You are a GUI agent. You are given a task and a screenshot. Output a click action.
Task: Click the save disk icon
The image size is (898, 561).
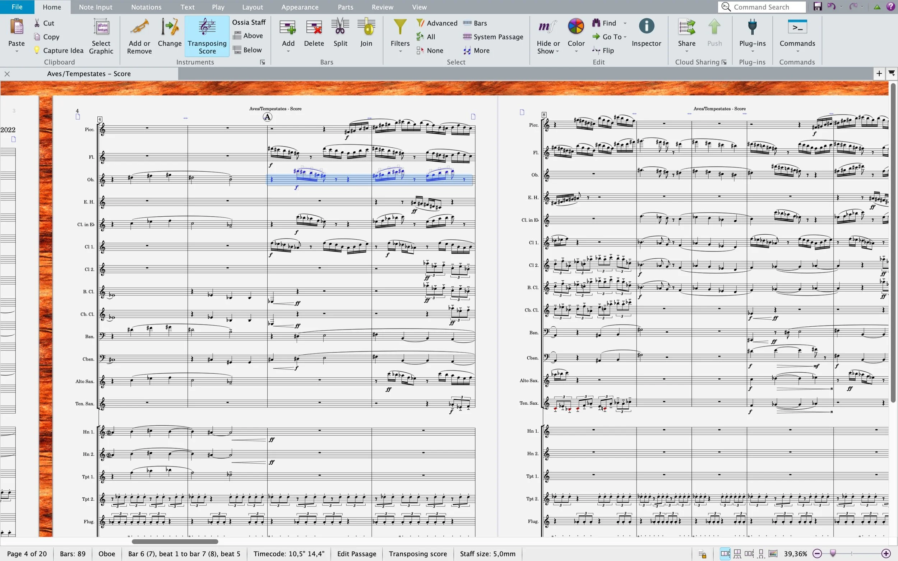[x=818, y=7]
